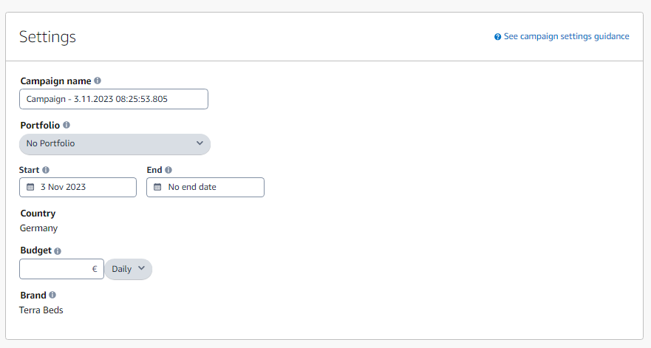Click the question mark help icon
This screenshot has height=348, width=651.
click(498, 37)
